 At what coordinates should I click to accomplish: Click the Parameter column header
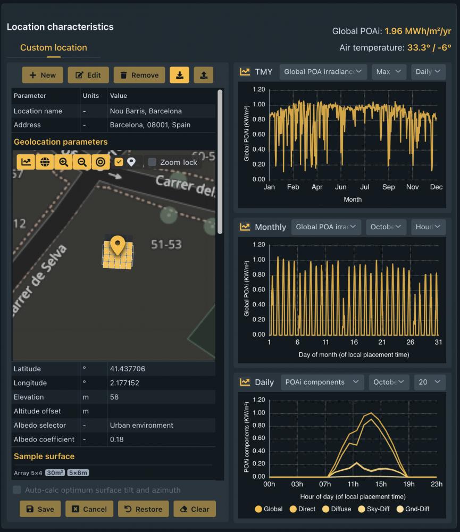point(30,96)
